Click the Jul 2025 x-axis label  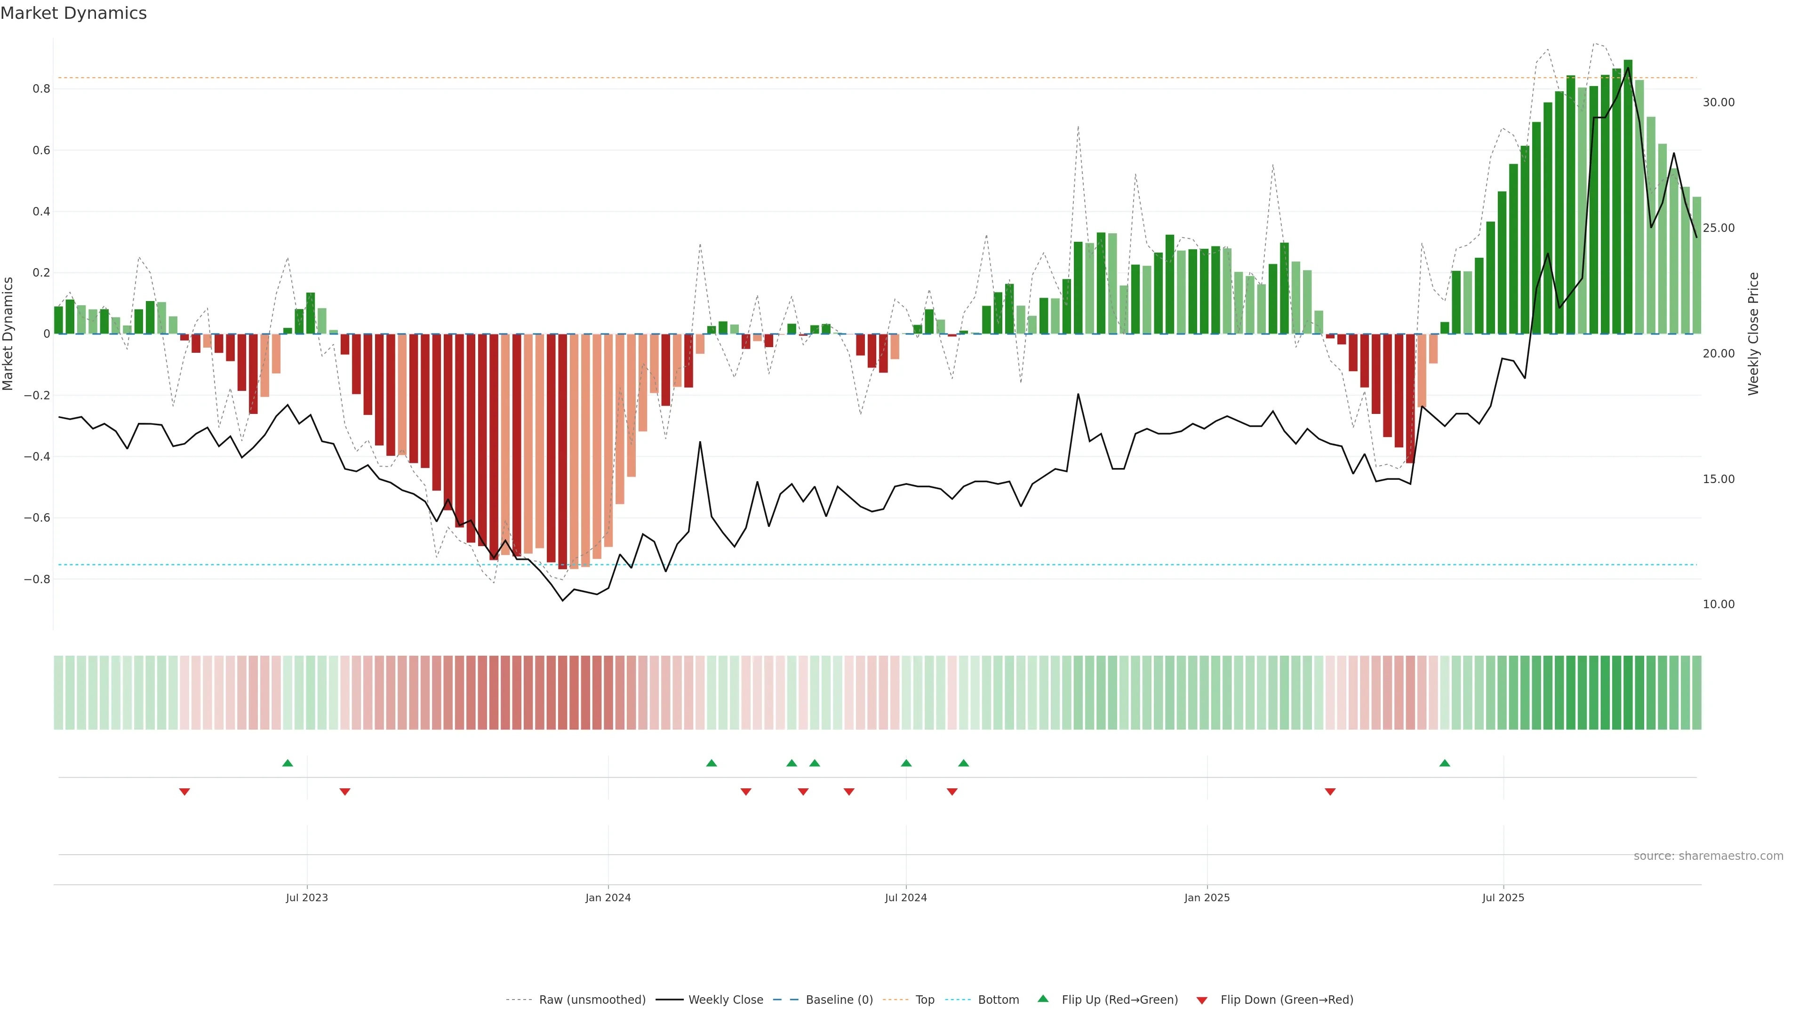pos(1503,897)
